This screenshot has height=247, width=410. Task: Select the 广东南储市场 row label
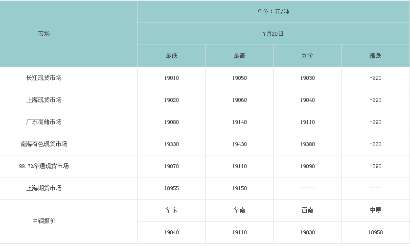click(x=44, y=122)
